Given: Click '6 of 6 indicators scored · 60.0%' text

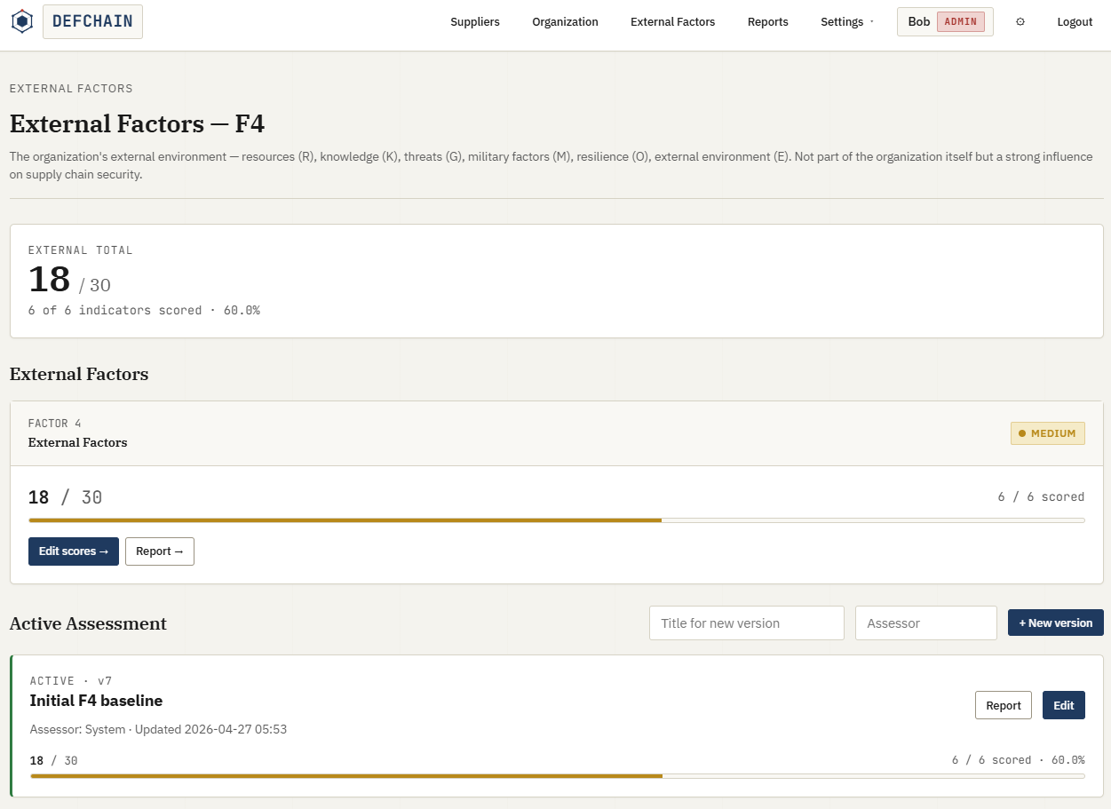Looking at the screenshot, I should [x=144, y=311].
